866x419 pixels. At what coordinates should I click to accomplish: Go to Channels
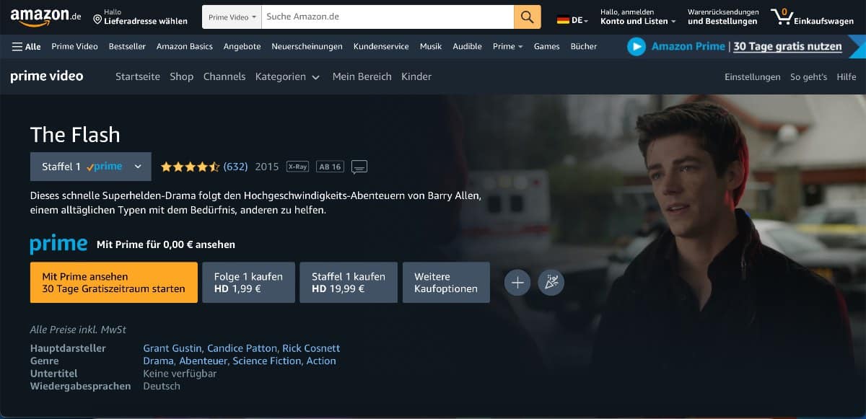[224, 76]
